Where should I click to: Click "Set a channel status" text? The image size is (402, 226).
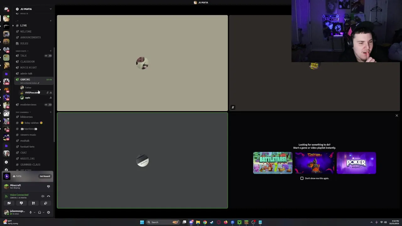pyautogui.click(x=29, y=83)
